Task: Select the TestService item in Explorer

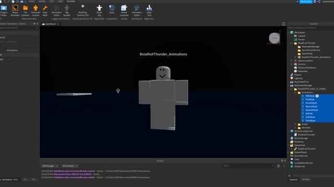Action: 299,166
